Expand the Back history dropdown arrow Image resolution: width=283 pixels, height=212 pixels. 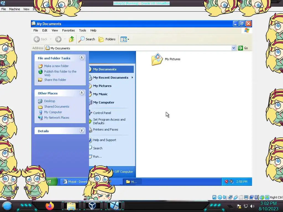51,39
